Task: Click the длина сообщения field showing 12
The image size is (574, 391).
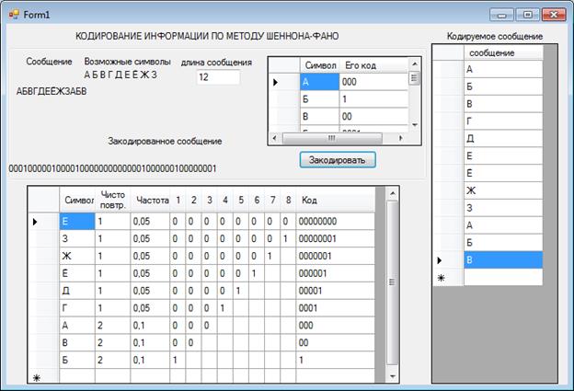Action: click(218, 77)
